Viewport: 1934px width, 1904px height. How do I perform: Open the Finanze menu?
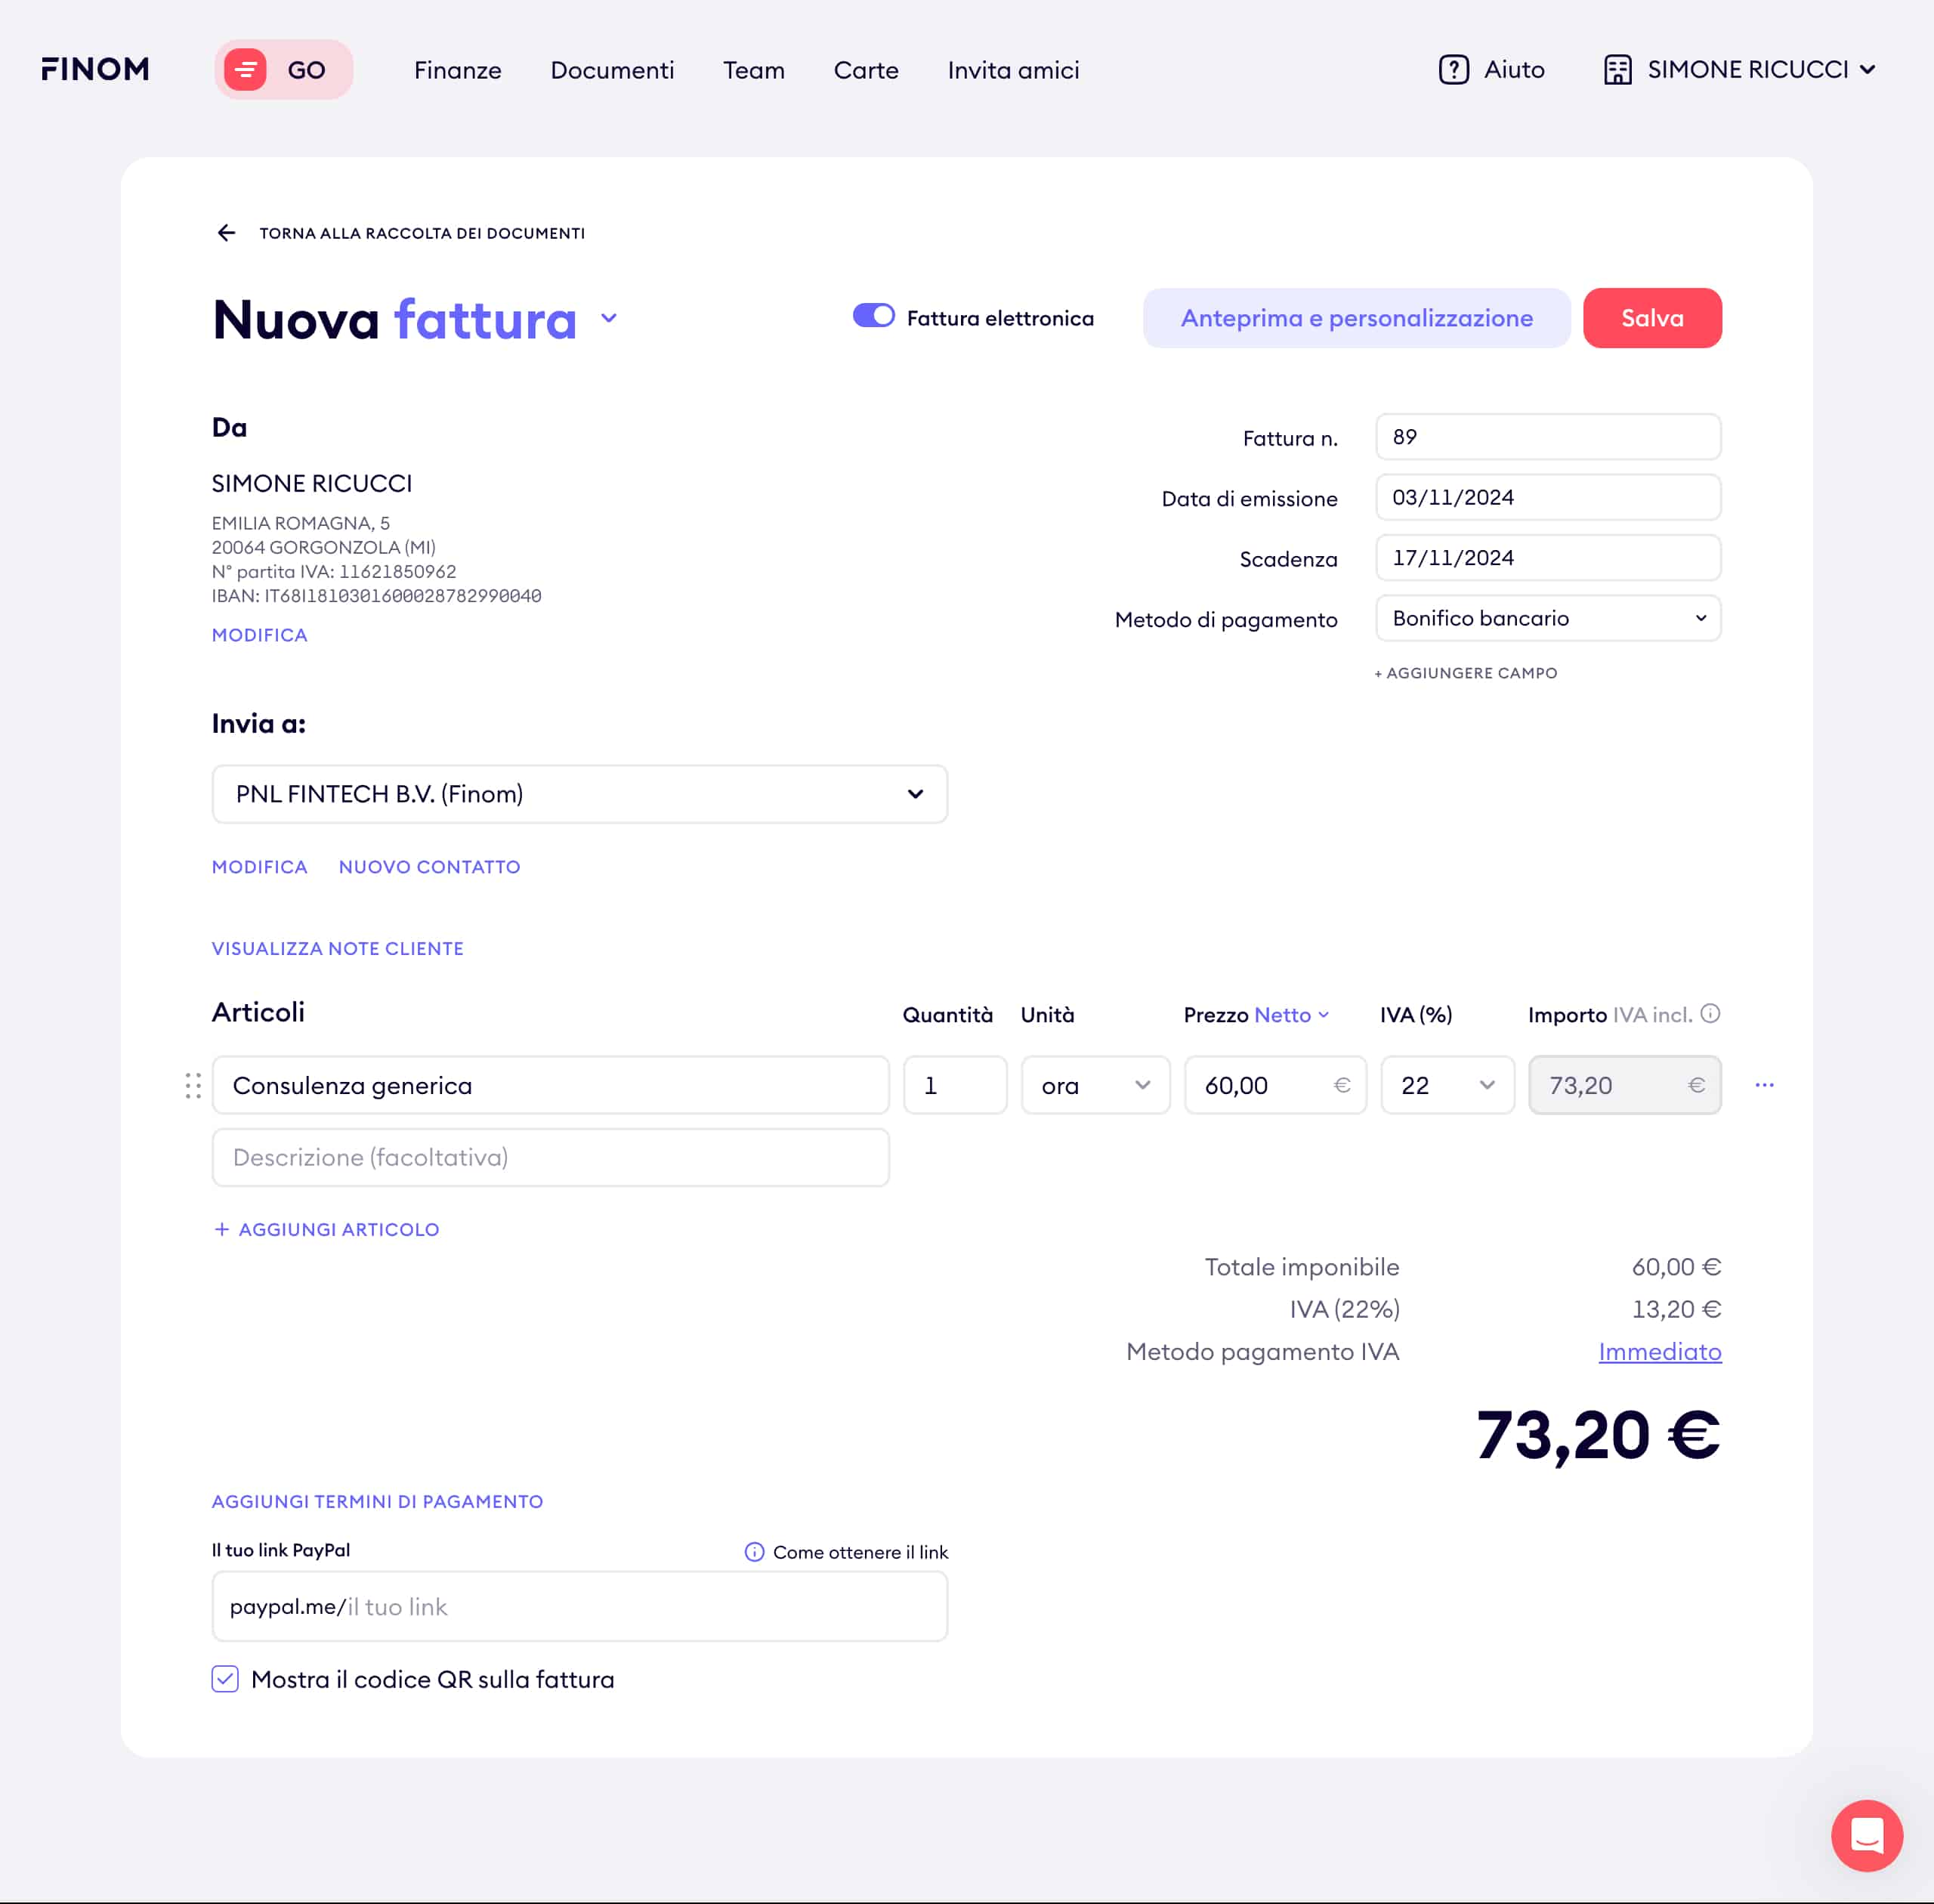pyautogui.click(x=457, y=70)
